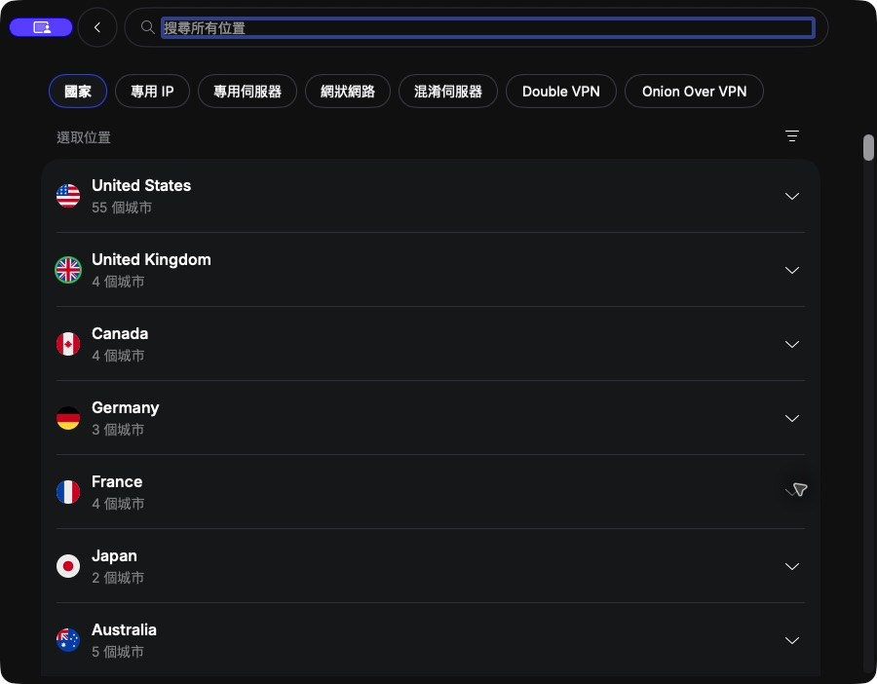Expand United States city list
This screenshot has height=684, width=877.
point(792,196)
